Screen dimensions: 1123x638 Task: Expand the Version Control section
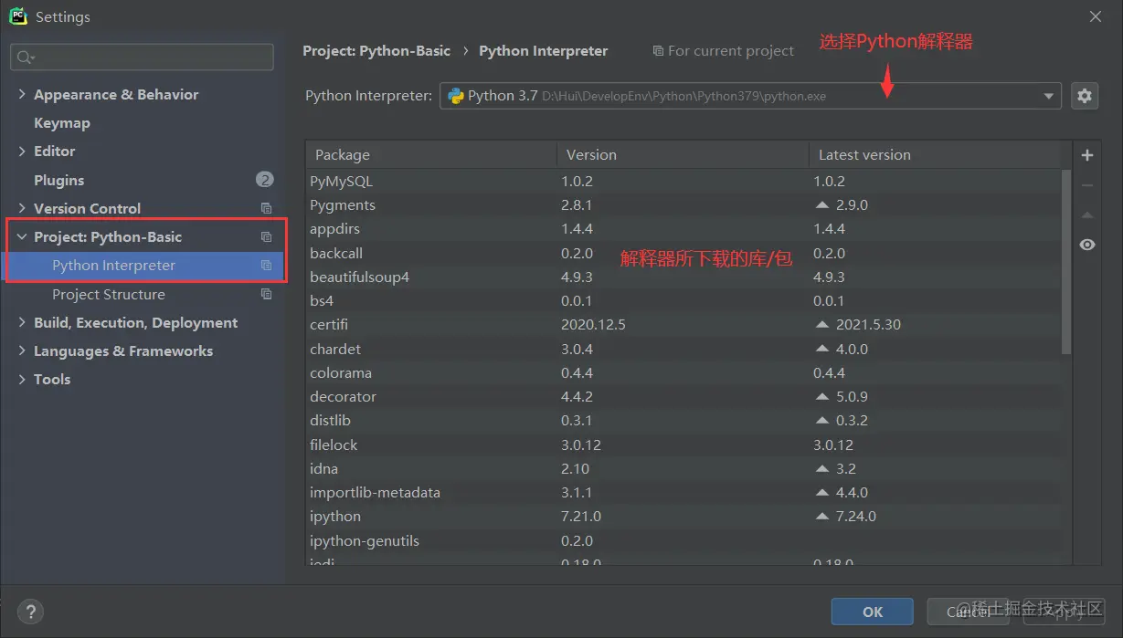22,208
